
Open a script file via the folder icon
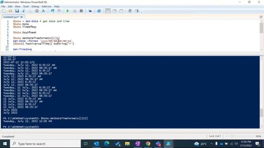[10, 11]
